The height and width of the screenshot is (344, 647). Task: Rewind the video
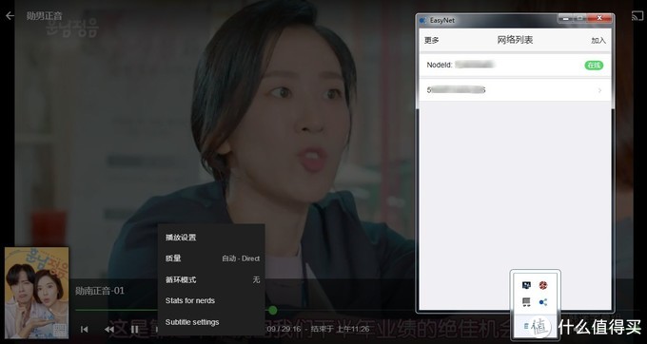click(x=109, y=329)
